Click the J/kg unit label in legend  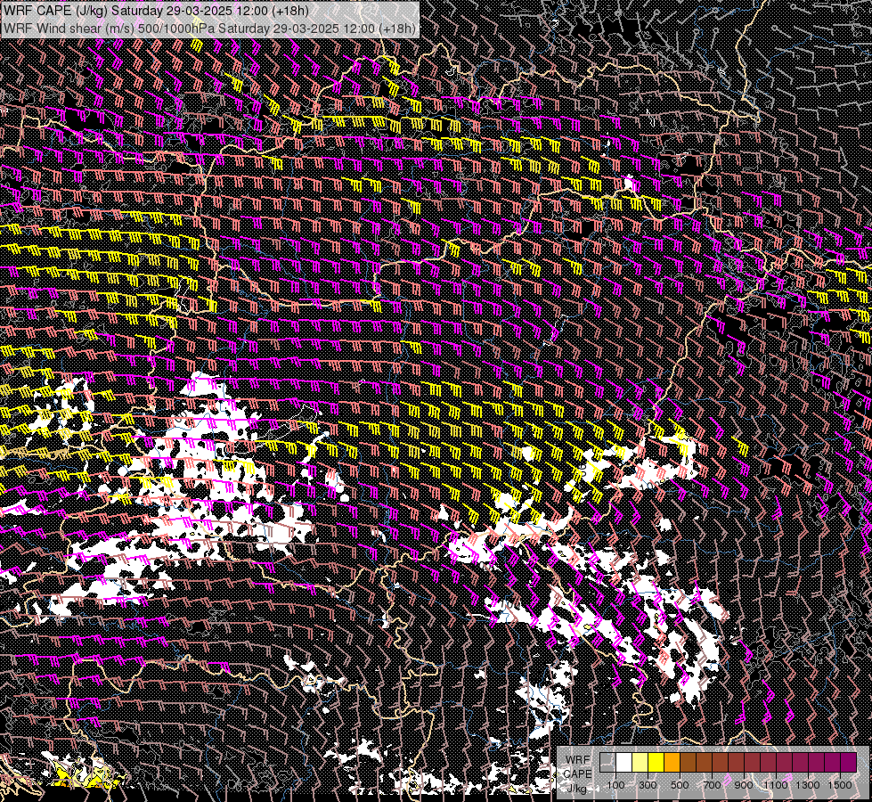578,788
